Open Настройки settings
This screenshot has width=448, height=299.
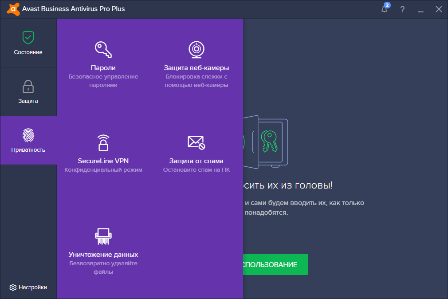pyautogui.click(x=28, y=287)
